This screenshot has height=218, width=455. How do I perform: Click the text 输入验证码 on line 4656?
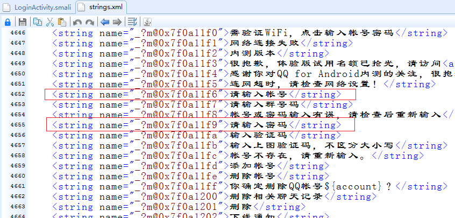point(259,135)
